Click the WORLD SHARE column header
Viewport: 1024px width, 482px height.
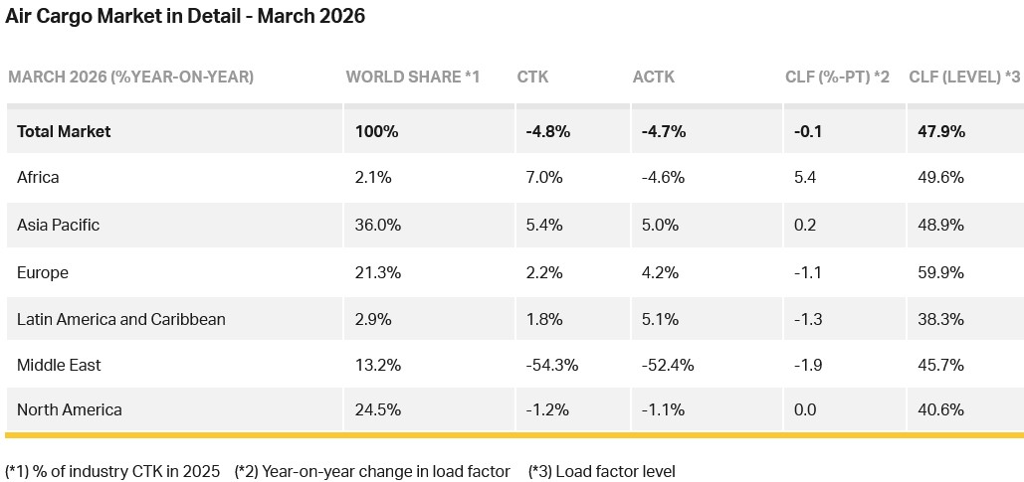pyautogui.click(x=413, y=77)
